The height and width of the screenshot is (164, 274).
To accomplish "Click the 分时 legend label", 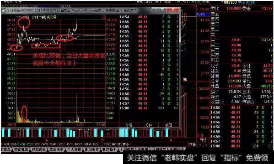I will coord(35,17).
